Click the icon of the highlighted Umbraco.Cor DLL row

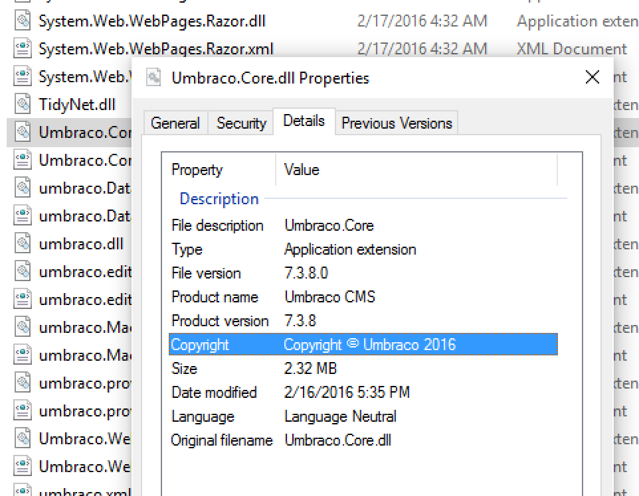tap(23, 132)
